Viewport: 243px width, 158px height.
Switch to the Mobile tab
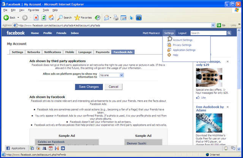pos(69,52)
